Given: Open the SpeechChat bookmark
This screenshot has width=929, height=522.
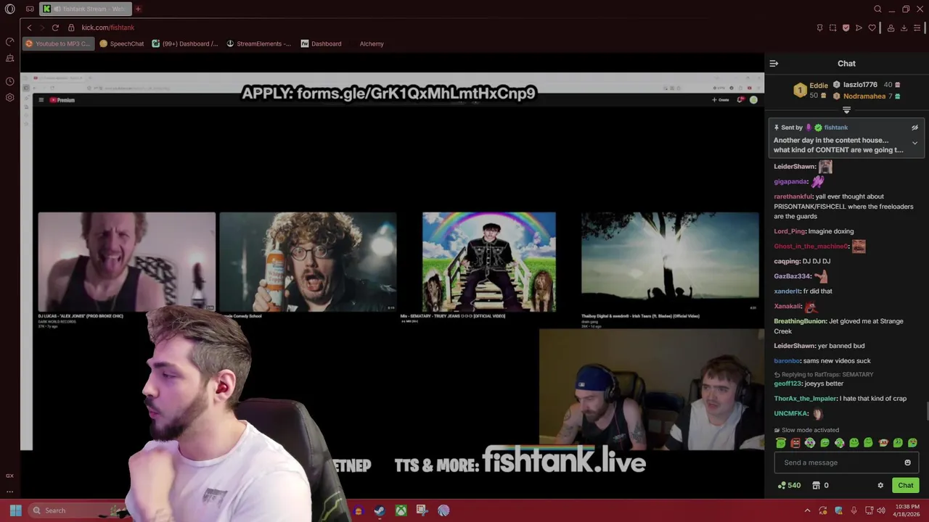Looking at the screenshot, I should [x=122, y=43].
